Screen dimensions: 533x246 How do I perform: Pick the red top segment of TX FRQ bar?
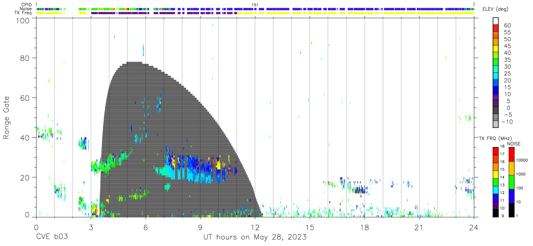[x=496, y=151]
